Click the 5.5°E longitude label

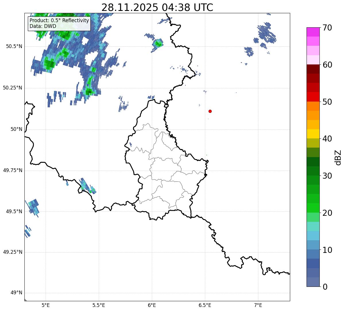click(99, 305)
